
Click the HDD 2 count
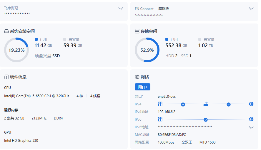[x=171, y=56]
